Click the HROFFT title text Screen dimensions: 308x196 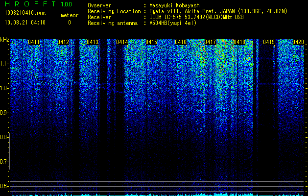coord(30,4)
